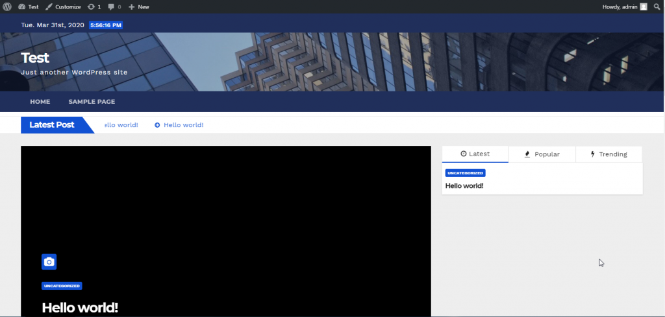Open the Howdy, admin account menu
Screen dimensions: 665x317
625,6
